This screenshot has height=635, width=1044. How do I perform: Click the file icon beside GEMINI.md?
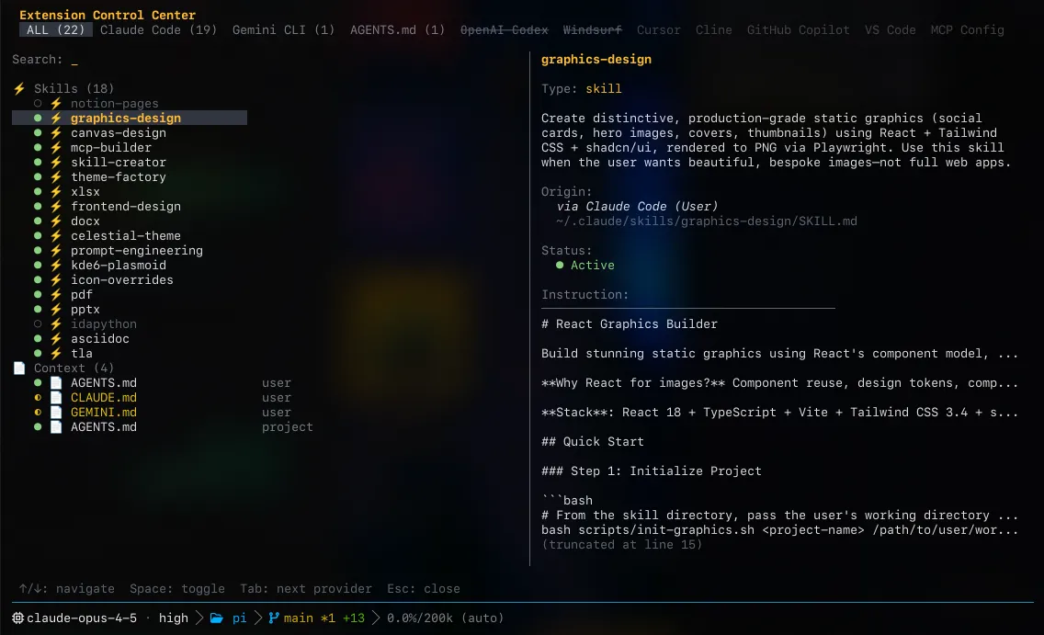(57, 412)
